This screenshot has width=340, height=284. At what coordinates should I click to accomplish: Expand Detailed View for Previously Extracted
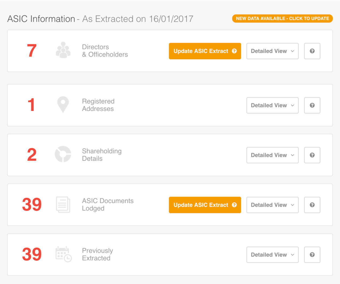[x=272, y=255]
